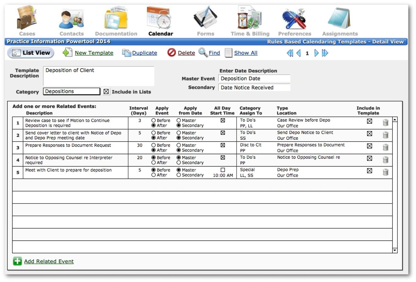Image resolution: width=416 pixels, height=282 pixels.
Task: Open the Category Depositions dropdown field
Action: click(71, 91)
